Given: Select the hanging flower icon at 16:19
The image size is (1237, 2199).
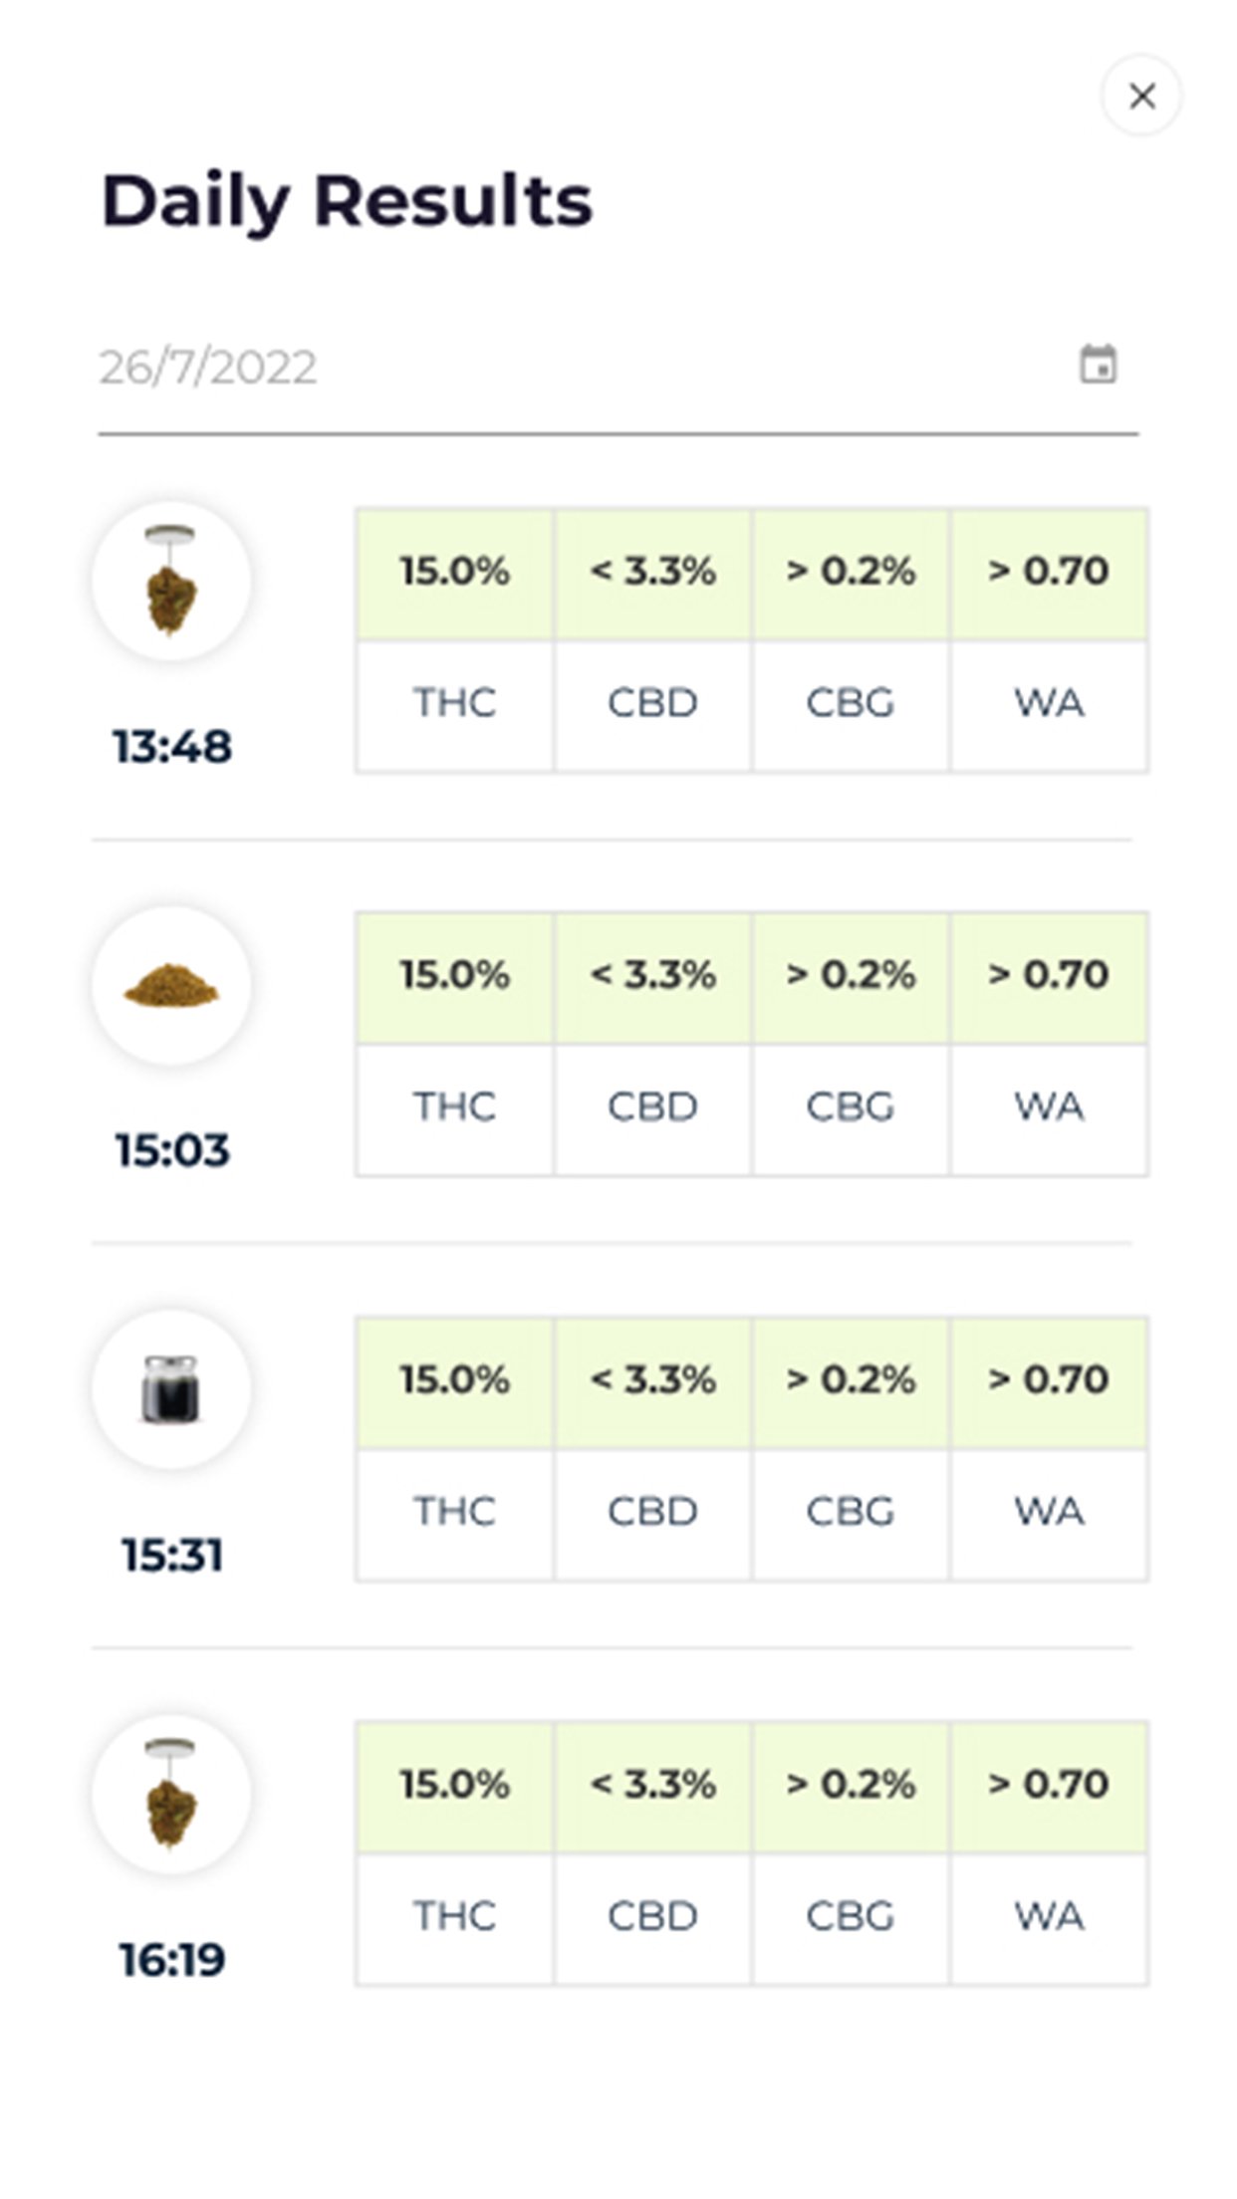Looking at the screenshot, I should point(171,1794).
